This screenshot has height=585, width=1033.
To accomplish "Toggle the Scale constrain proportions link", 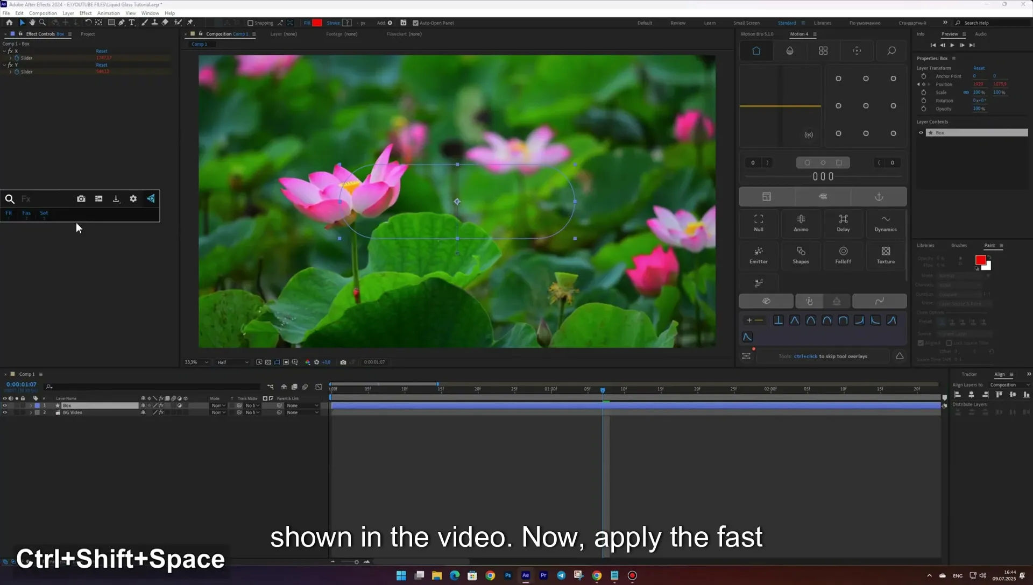I will (966, 92).
